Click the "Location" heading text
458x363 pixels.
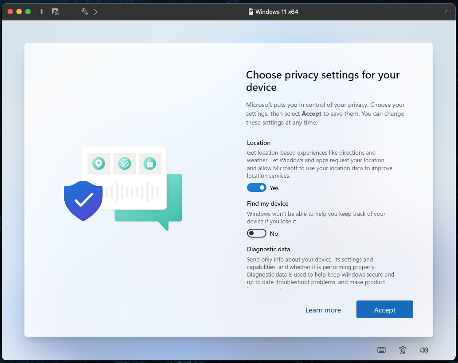pos(258,143)
